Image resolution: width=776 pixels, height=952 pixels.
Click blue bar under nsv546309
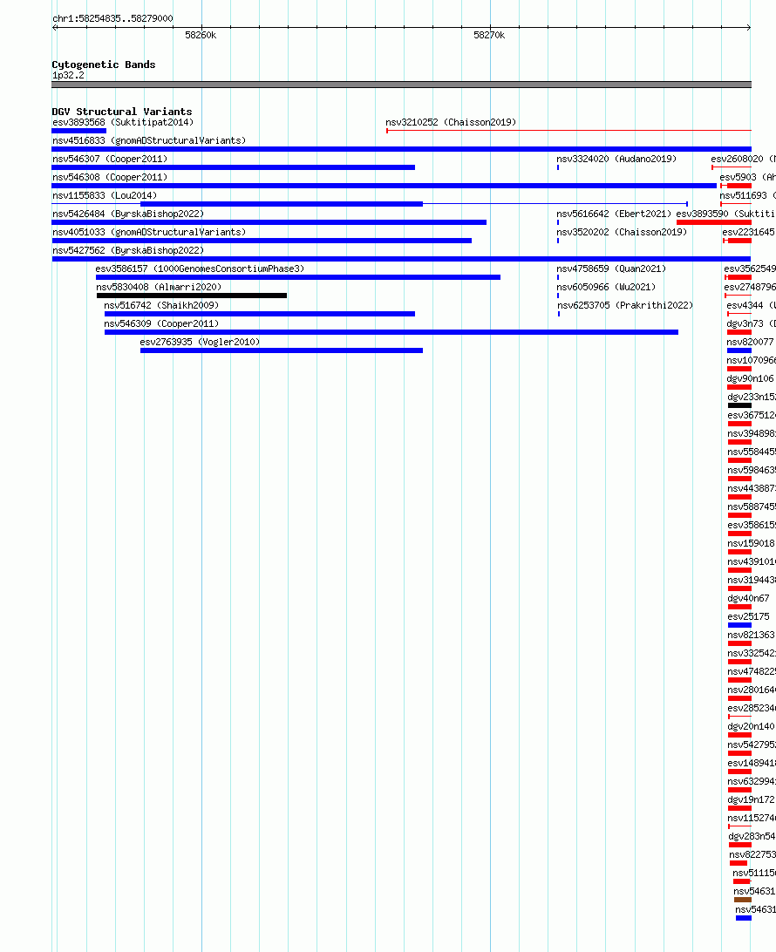391,332
